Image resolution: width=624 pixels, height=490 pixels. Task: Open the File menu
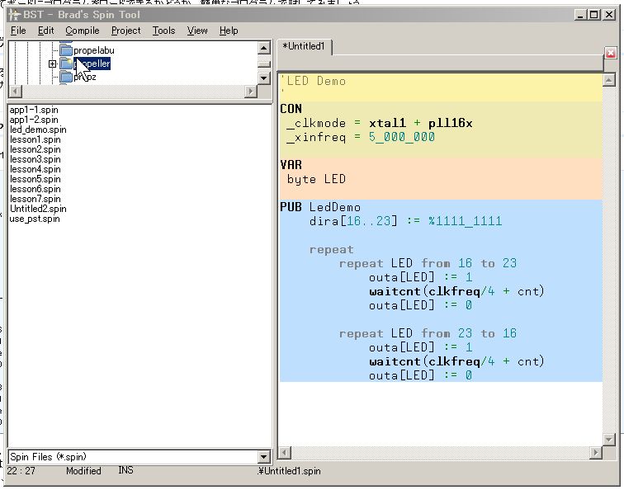(x=18, y=31)
